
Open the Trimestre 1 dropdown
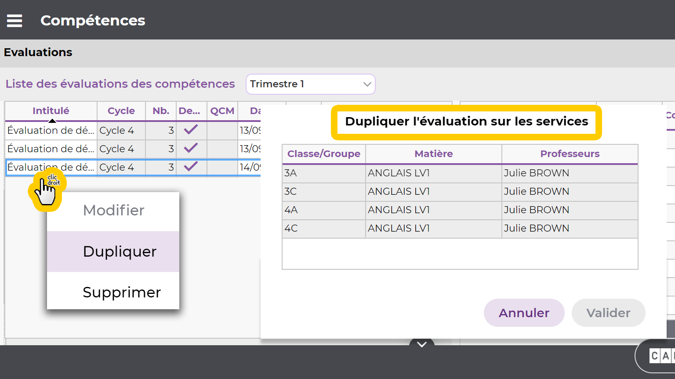point(311,84)
